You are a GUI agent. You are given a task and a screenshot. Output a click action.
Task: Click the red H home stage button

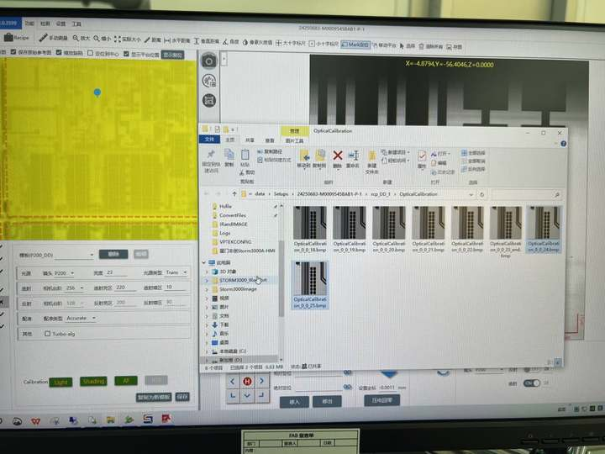coord(247,382)
